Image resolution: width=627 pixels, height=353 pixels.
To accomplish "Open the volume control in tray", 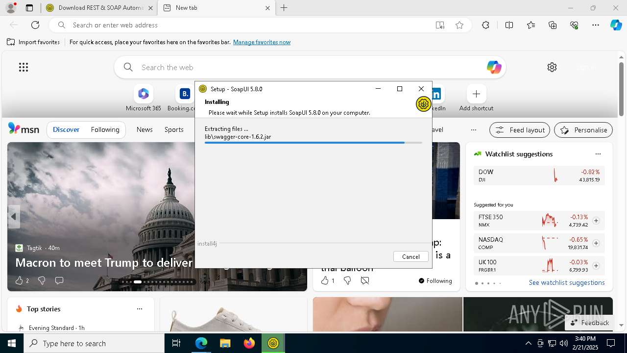I will (563, 343).
